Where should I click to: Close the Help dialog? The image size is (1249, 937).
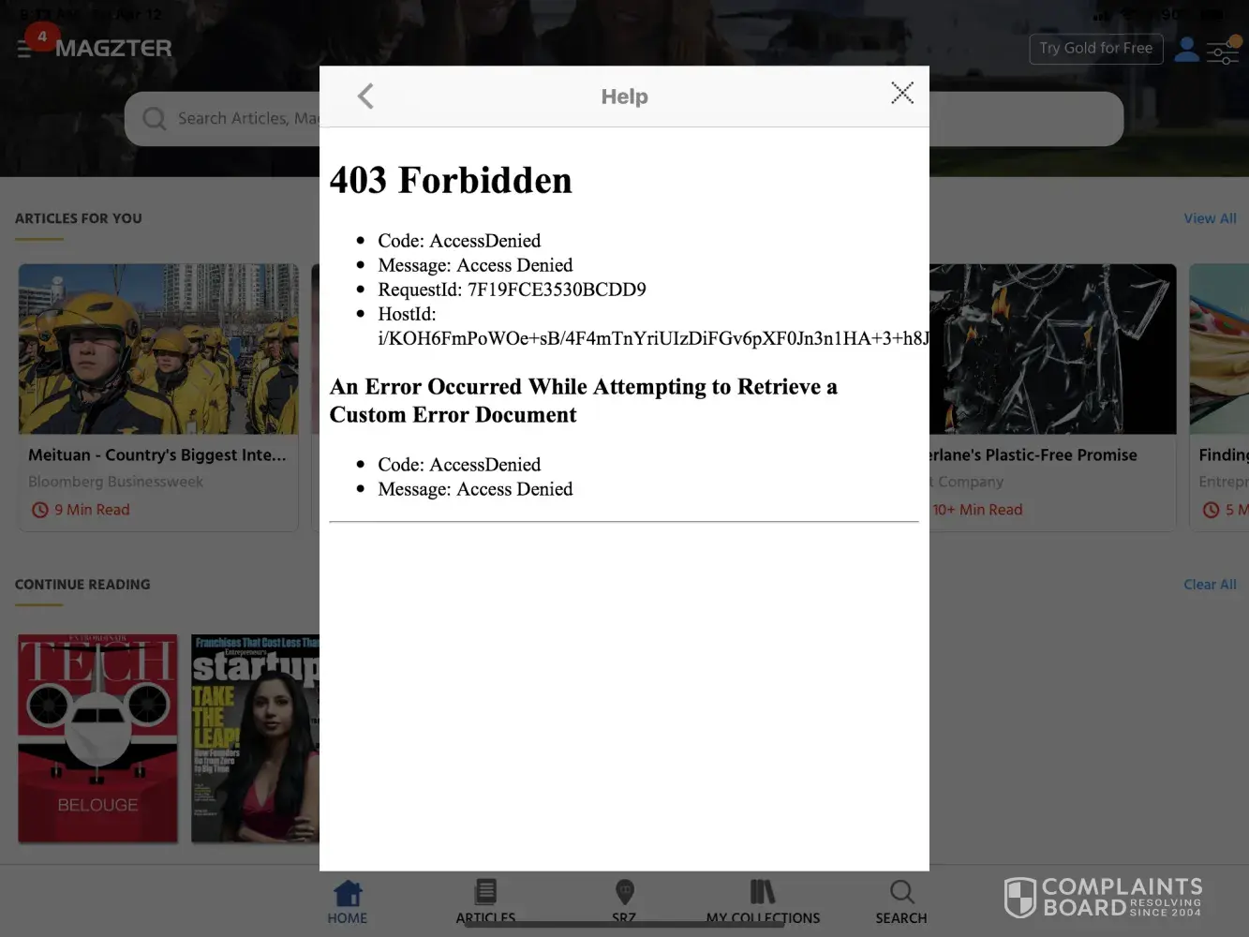(902, 93)
